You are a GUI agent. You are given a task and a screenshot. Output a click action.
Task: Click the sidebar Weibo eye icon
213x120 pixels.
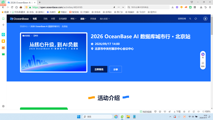pos(3,48)
